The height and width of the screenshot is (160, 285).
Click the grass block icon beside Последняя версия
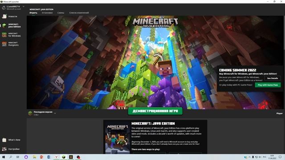(x=30, y=113)
